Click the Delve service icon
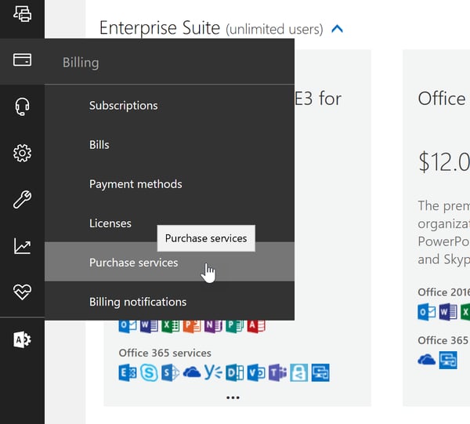Image resolution: width=470 pixels, height=424 pixels. (235, 373)
